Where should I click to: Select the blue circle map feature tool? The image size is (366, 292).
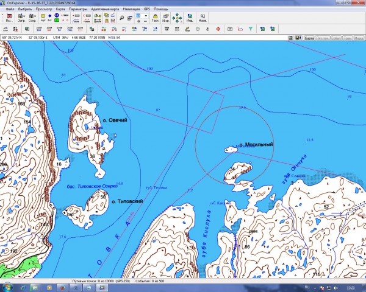click(x=57, y=15)
